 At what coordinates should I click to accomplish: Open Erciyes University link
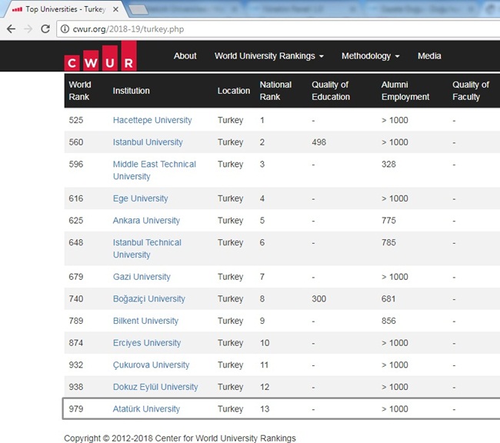tap(147, 343)
